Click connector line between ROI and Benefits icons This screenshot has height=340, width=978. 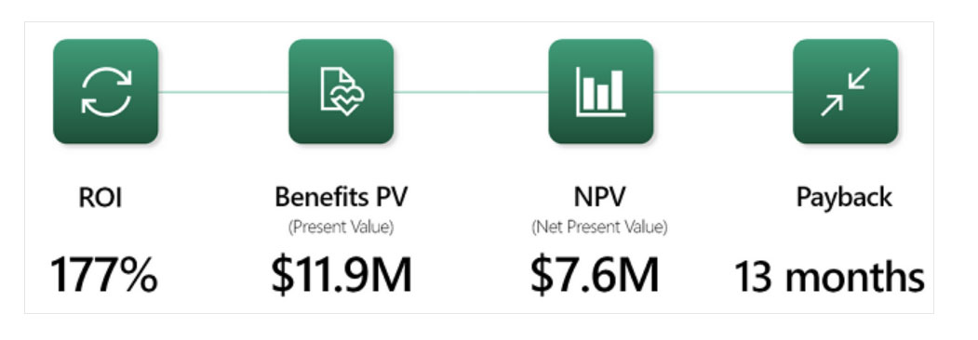click(223, 92)
